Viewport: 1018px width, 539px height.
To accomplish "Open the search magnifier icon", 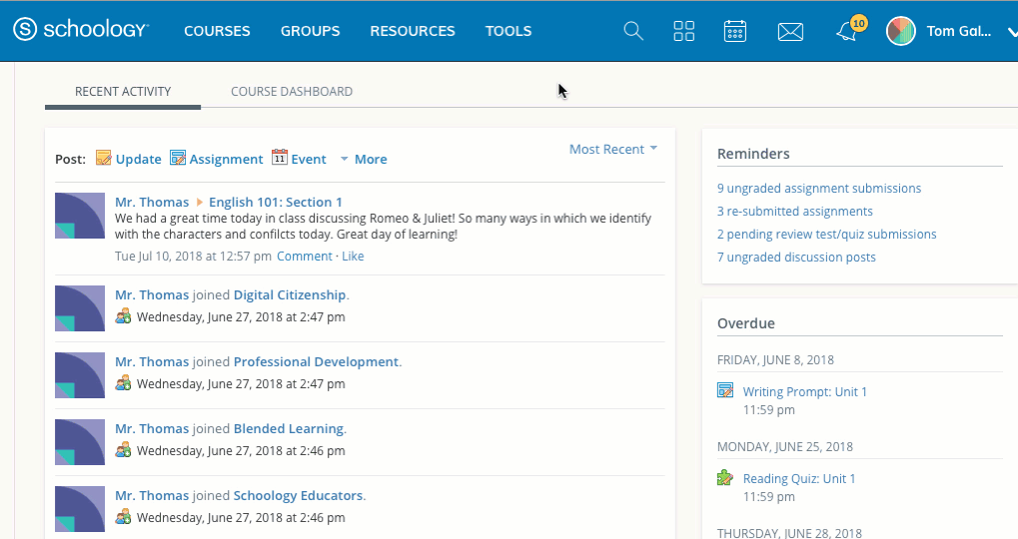I will coord(633,31).
